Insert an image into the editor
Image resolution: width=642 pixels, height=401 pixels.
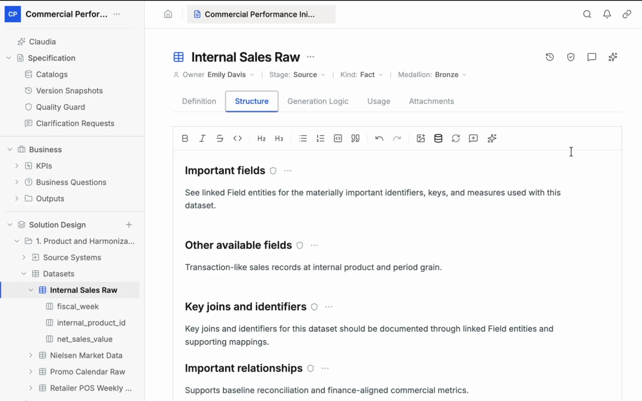click(x=421, y=138)
